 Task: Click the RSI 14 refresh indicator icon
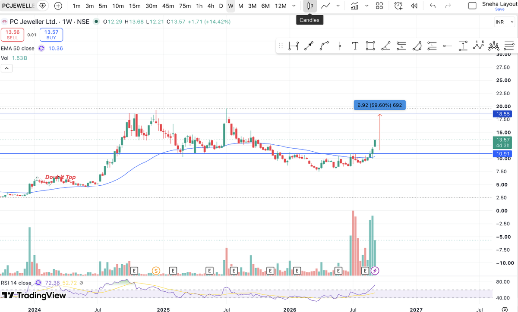pyautogui.click(x=38, y=283)
